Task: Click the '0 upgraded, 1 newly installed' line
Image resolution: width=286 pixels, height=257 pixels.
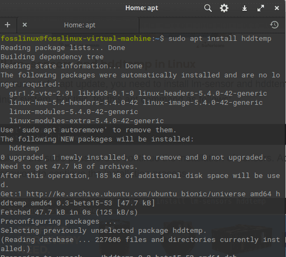Action: (134, 158)
